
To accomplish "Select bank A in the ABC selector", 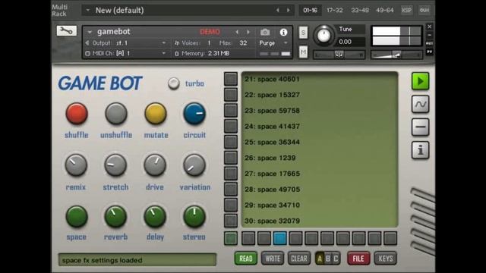I will tap(320, 259).
